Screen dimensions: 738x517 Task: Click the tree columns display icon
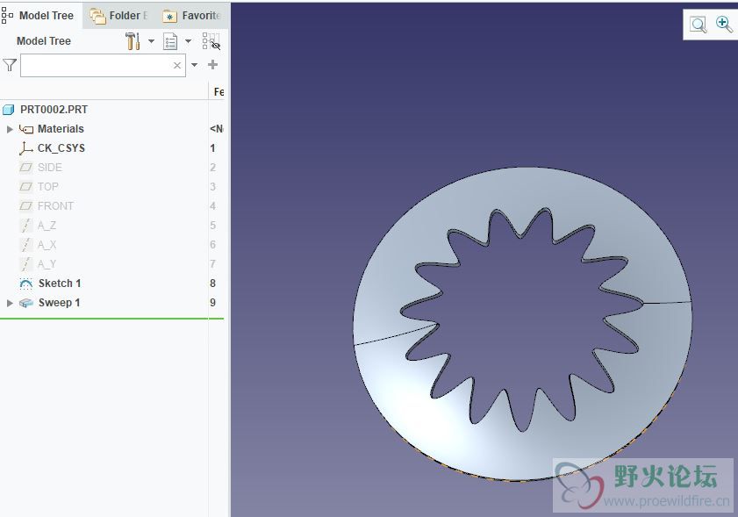pos(170,41)
